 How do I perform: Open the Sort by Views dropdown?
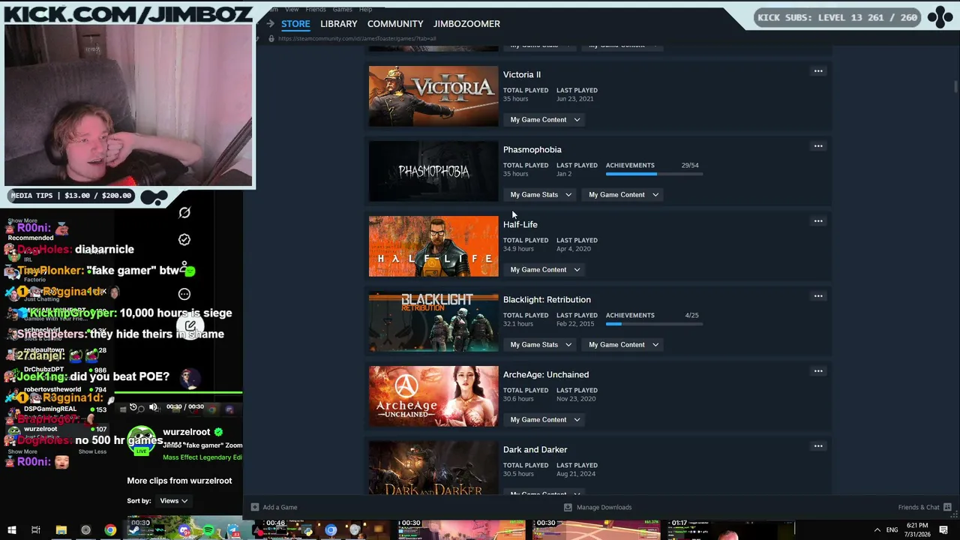[173, 501]
